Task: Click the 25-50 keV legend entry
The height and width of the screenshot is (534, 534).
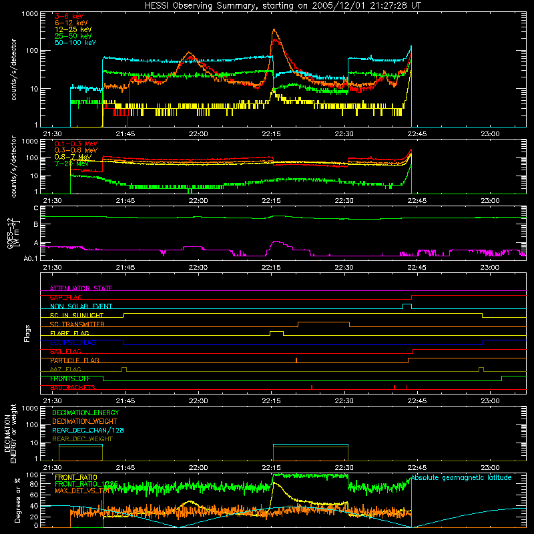Action: click(73, 36)
